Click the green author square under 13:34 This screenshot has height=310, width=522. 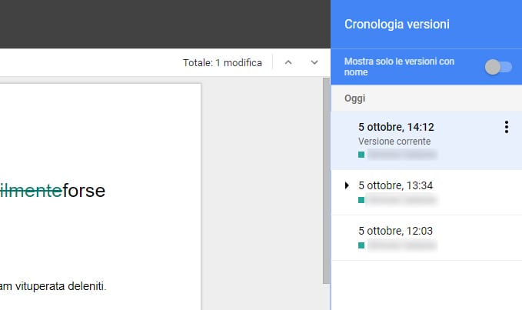(361, 200)
